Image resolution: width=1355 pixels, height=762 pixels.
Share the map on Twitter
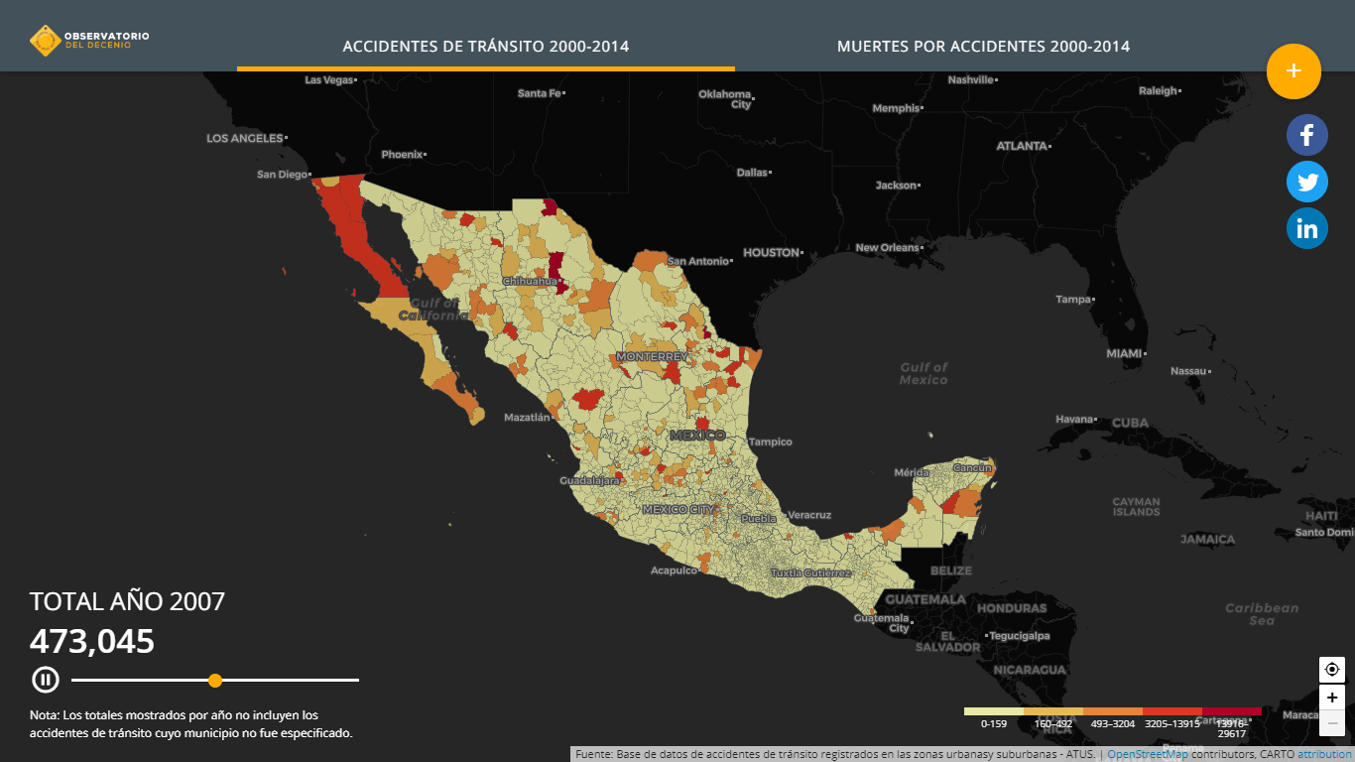[1306, 182]
